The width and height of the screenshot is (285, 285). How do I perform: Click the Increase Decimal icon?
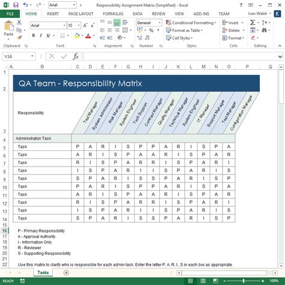pyautogui.click(x=139, y=38)
